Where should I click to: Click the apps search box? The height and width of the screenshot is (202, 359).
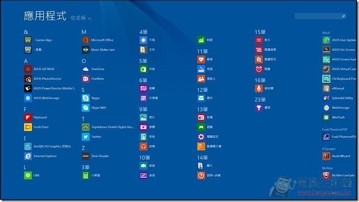[x=321, y=16]
